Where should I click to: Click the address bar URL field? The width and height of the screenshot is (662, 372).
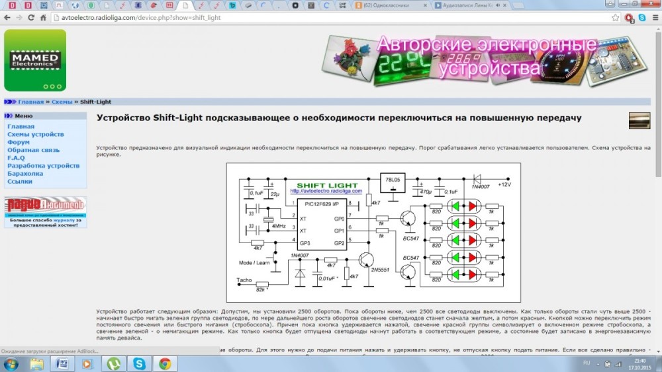(332, 18)
